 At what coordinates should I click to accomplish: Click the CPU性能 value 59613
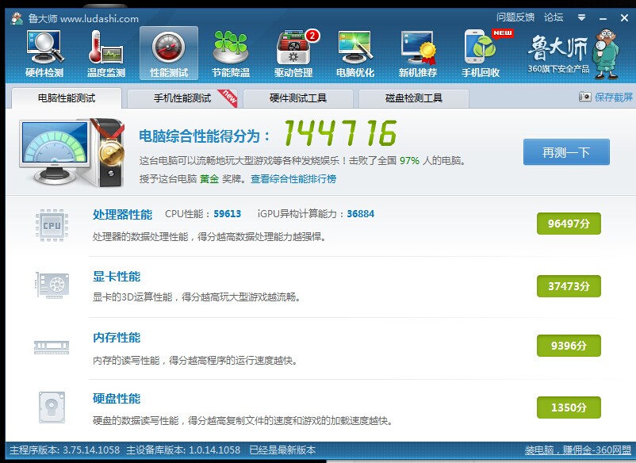(227, 214)
